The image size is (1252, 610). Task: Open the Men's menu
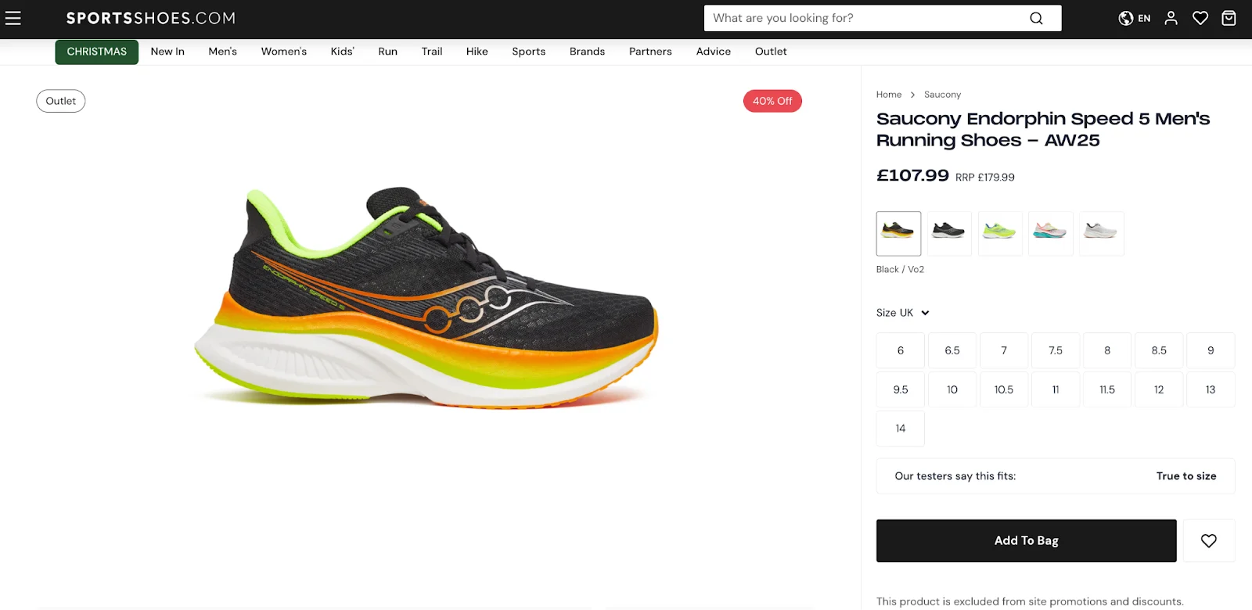tap(223, 52)
